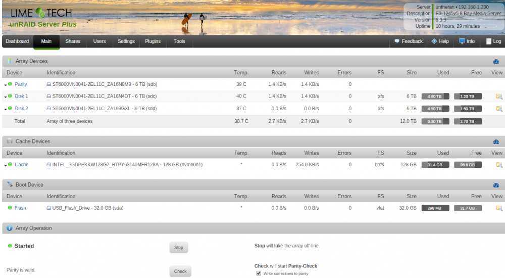505x278 pixels.
Task: Click the Disk 2 free 1.50 TB bar
Action: [x=468, y=109]
